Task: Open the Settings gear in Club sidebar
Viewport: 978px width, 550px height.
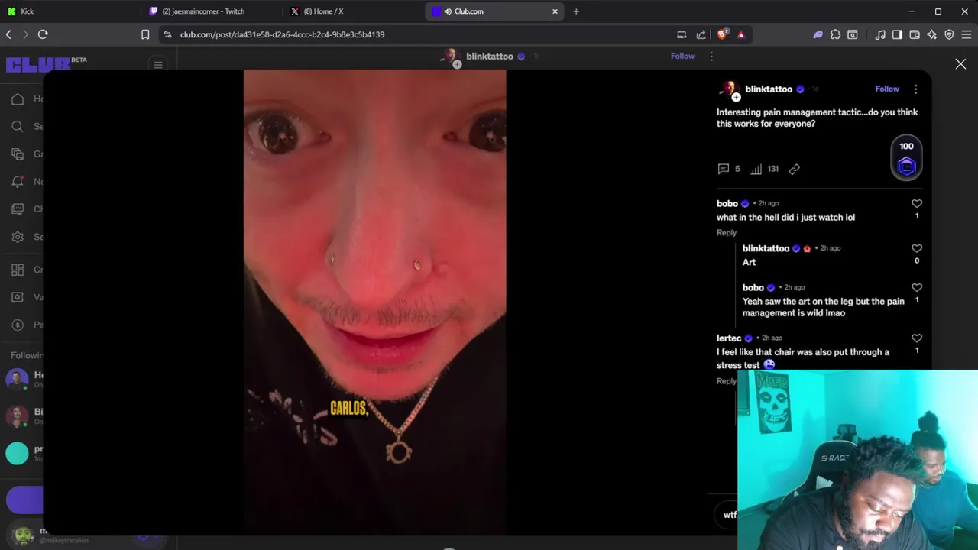Action: point(18,236)
